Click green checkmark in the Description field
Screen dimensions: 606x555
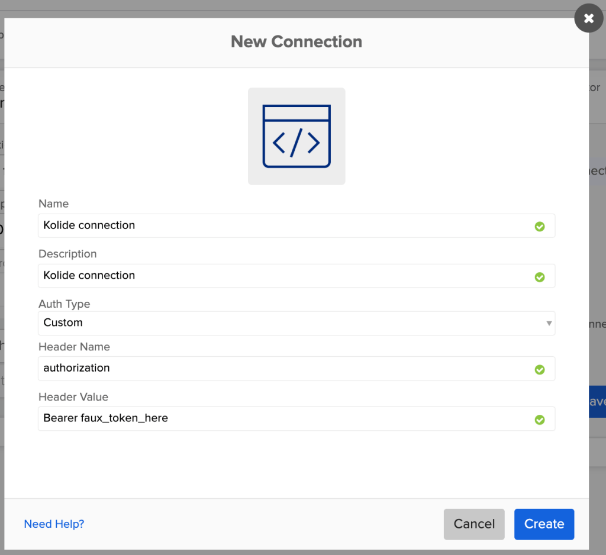click(x=539, y=276)
